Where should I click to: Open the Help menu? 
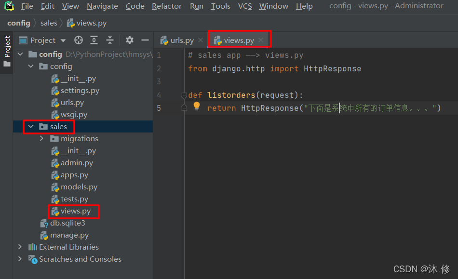point(304,6)
